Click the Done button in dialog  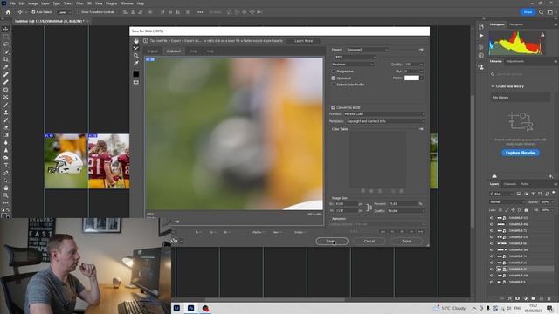pyautogui.click(x=406, y=241)
